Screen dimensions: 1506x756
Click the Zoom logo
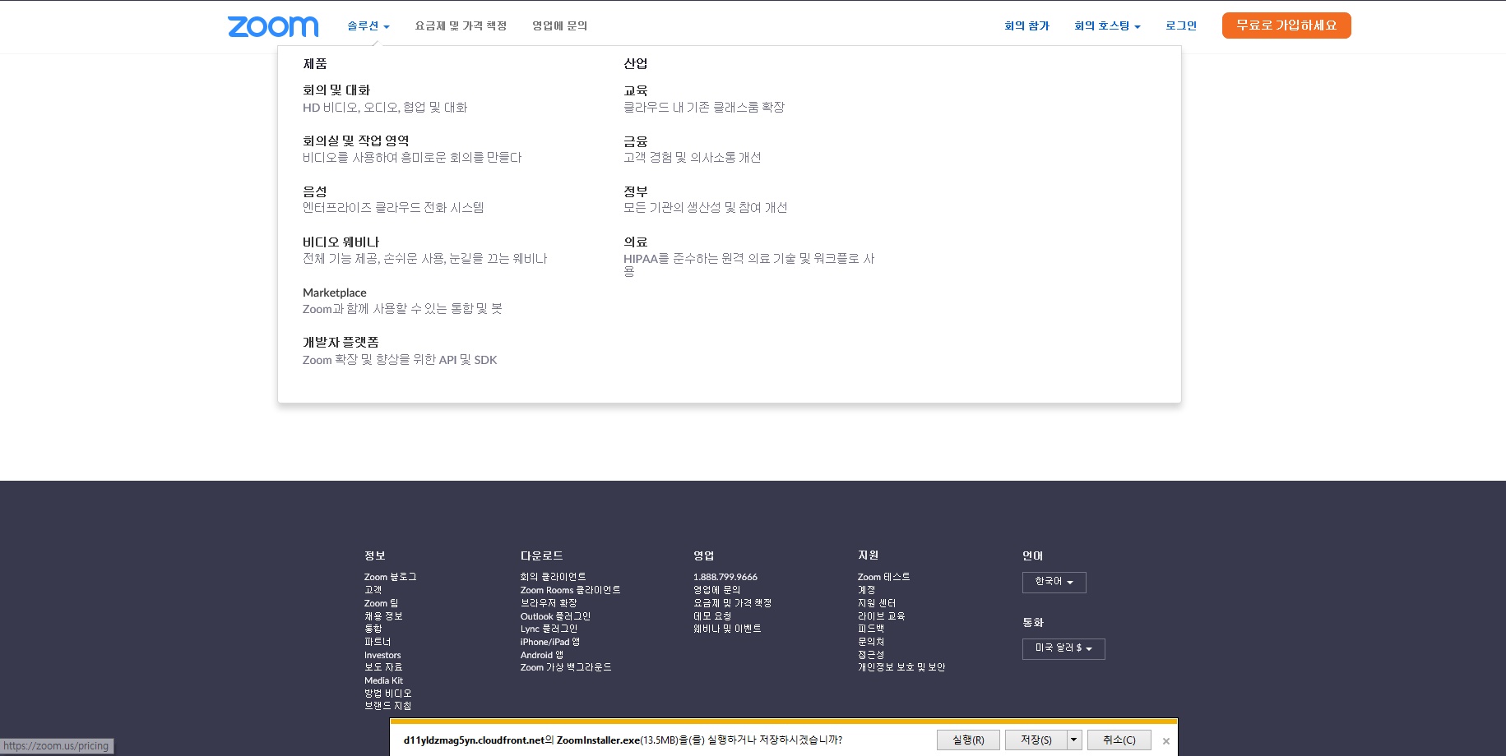point(273,26)
